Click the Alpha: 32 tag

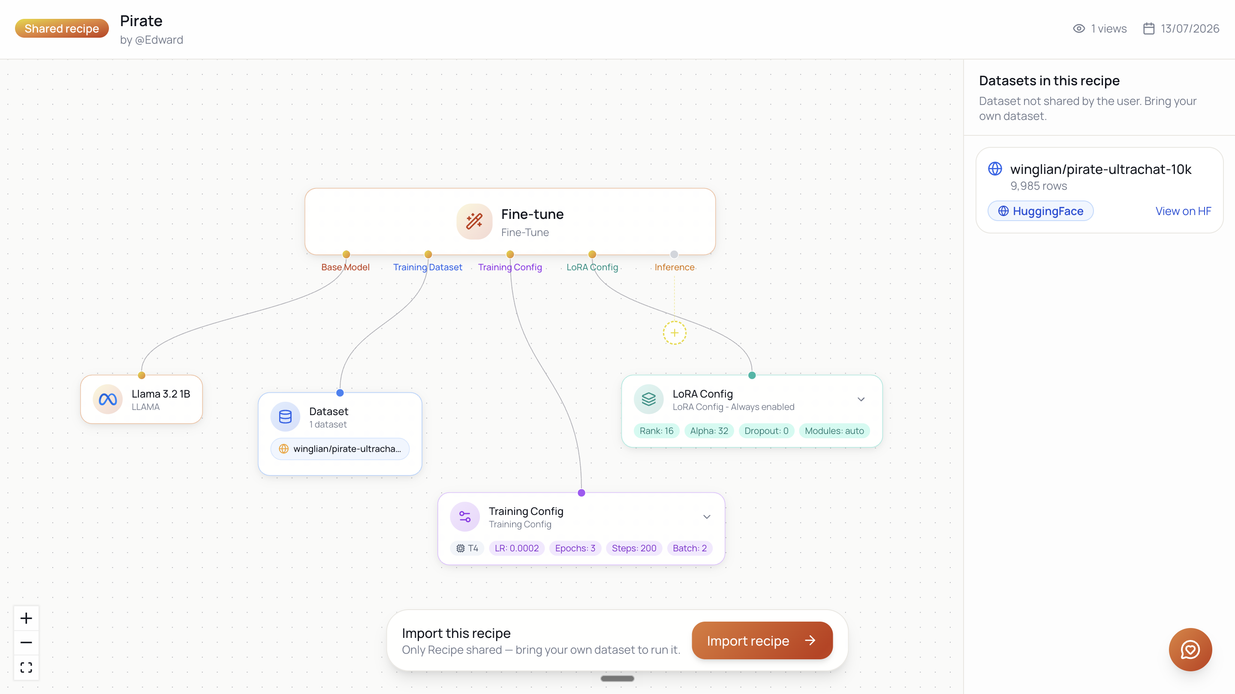[x=708, y=431]
